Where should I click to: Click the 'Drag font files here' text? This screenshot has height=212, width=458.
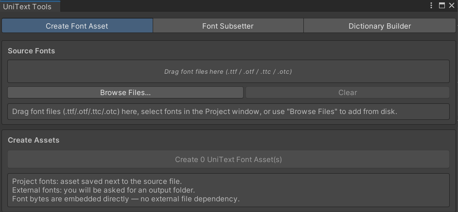click(194, 71)
